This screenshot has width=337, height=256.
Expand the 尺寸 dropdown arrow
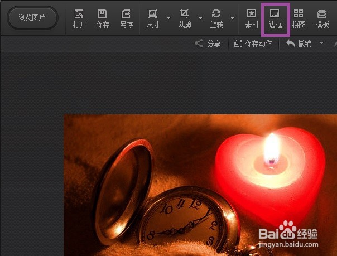point(168,18)
